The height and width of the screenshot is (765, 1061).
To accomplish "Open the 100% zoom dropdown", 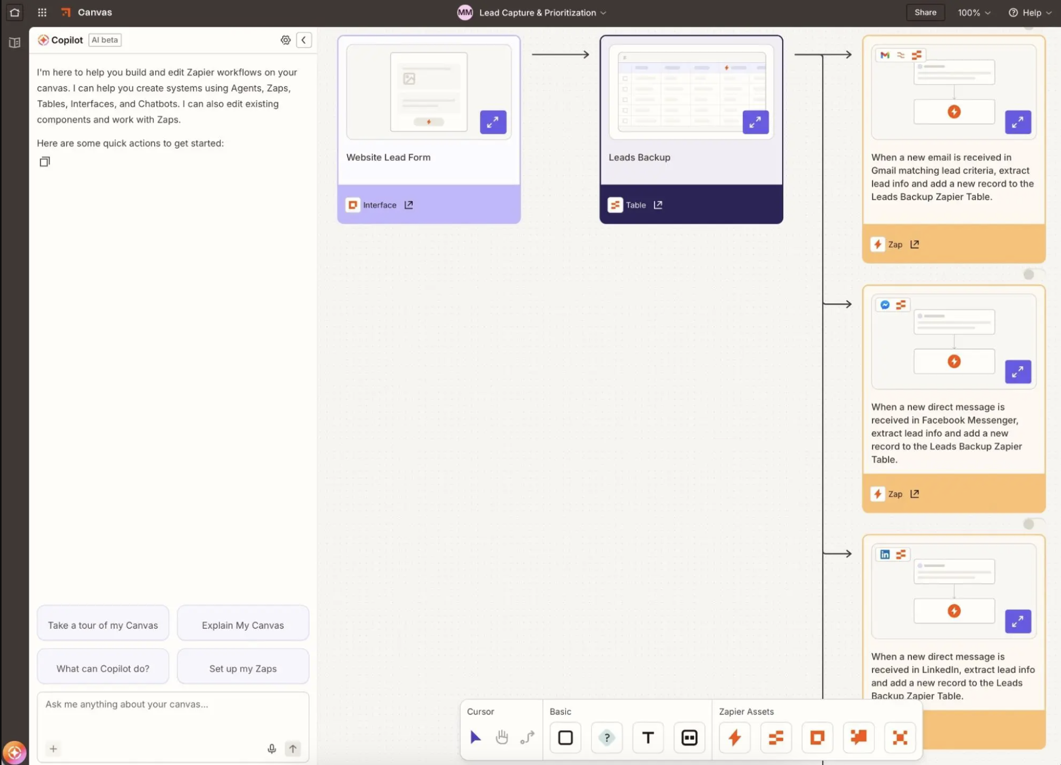I will coord(973,12).
